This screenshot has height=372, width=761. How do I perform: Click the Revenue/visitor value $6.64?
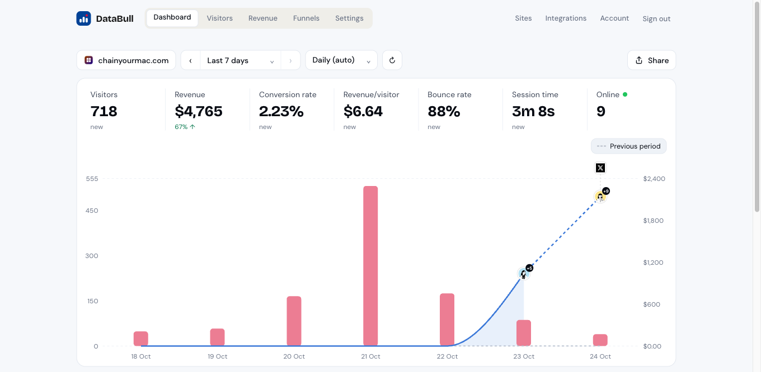(363, 111)
